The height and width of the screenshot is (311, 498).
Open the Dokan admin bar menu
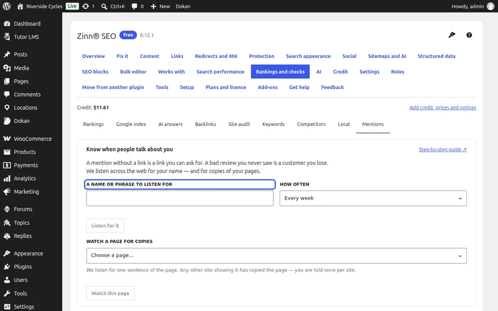point(183,6)
